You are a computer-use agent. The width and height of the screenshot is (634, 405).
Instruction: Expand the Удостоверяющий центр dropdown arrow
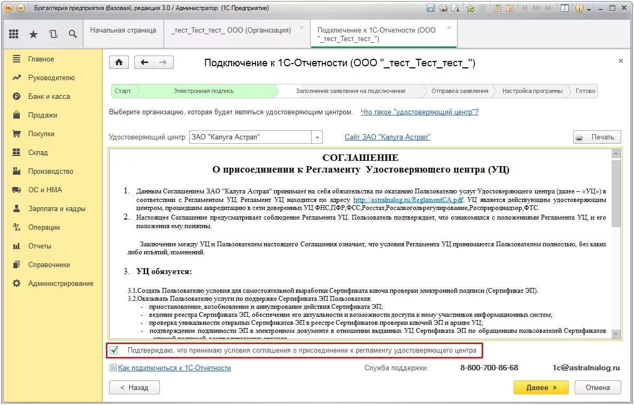click(x=317, y=137)
